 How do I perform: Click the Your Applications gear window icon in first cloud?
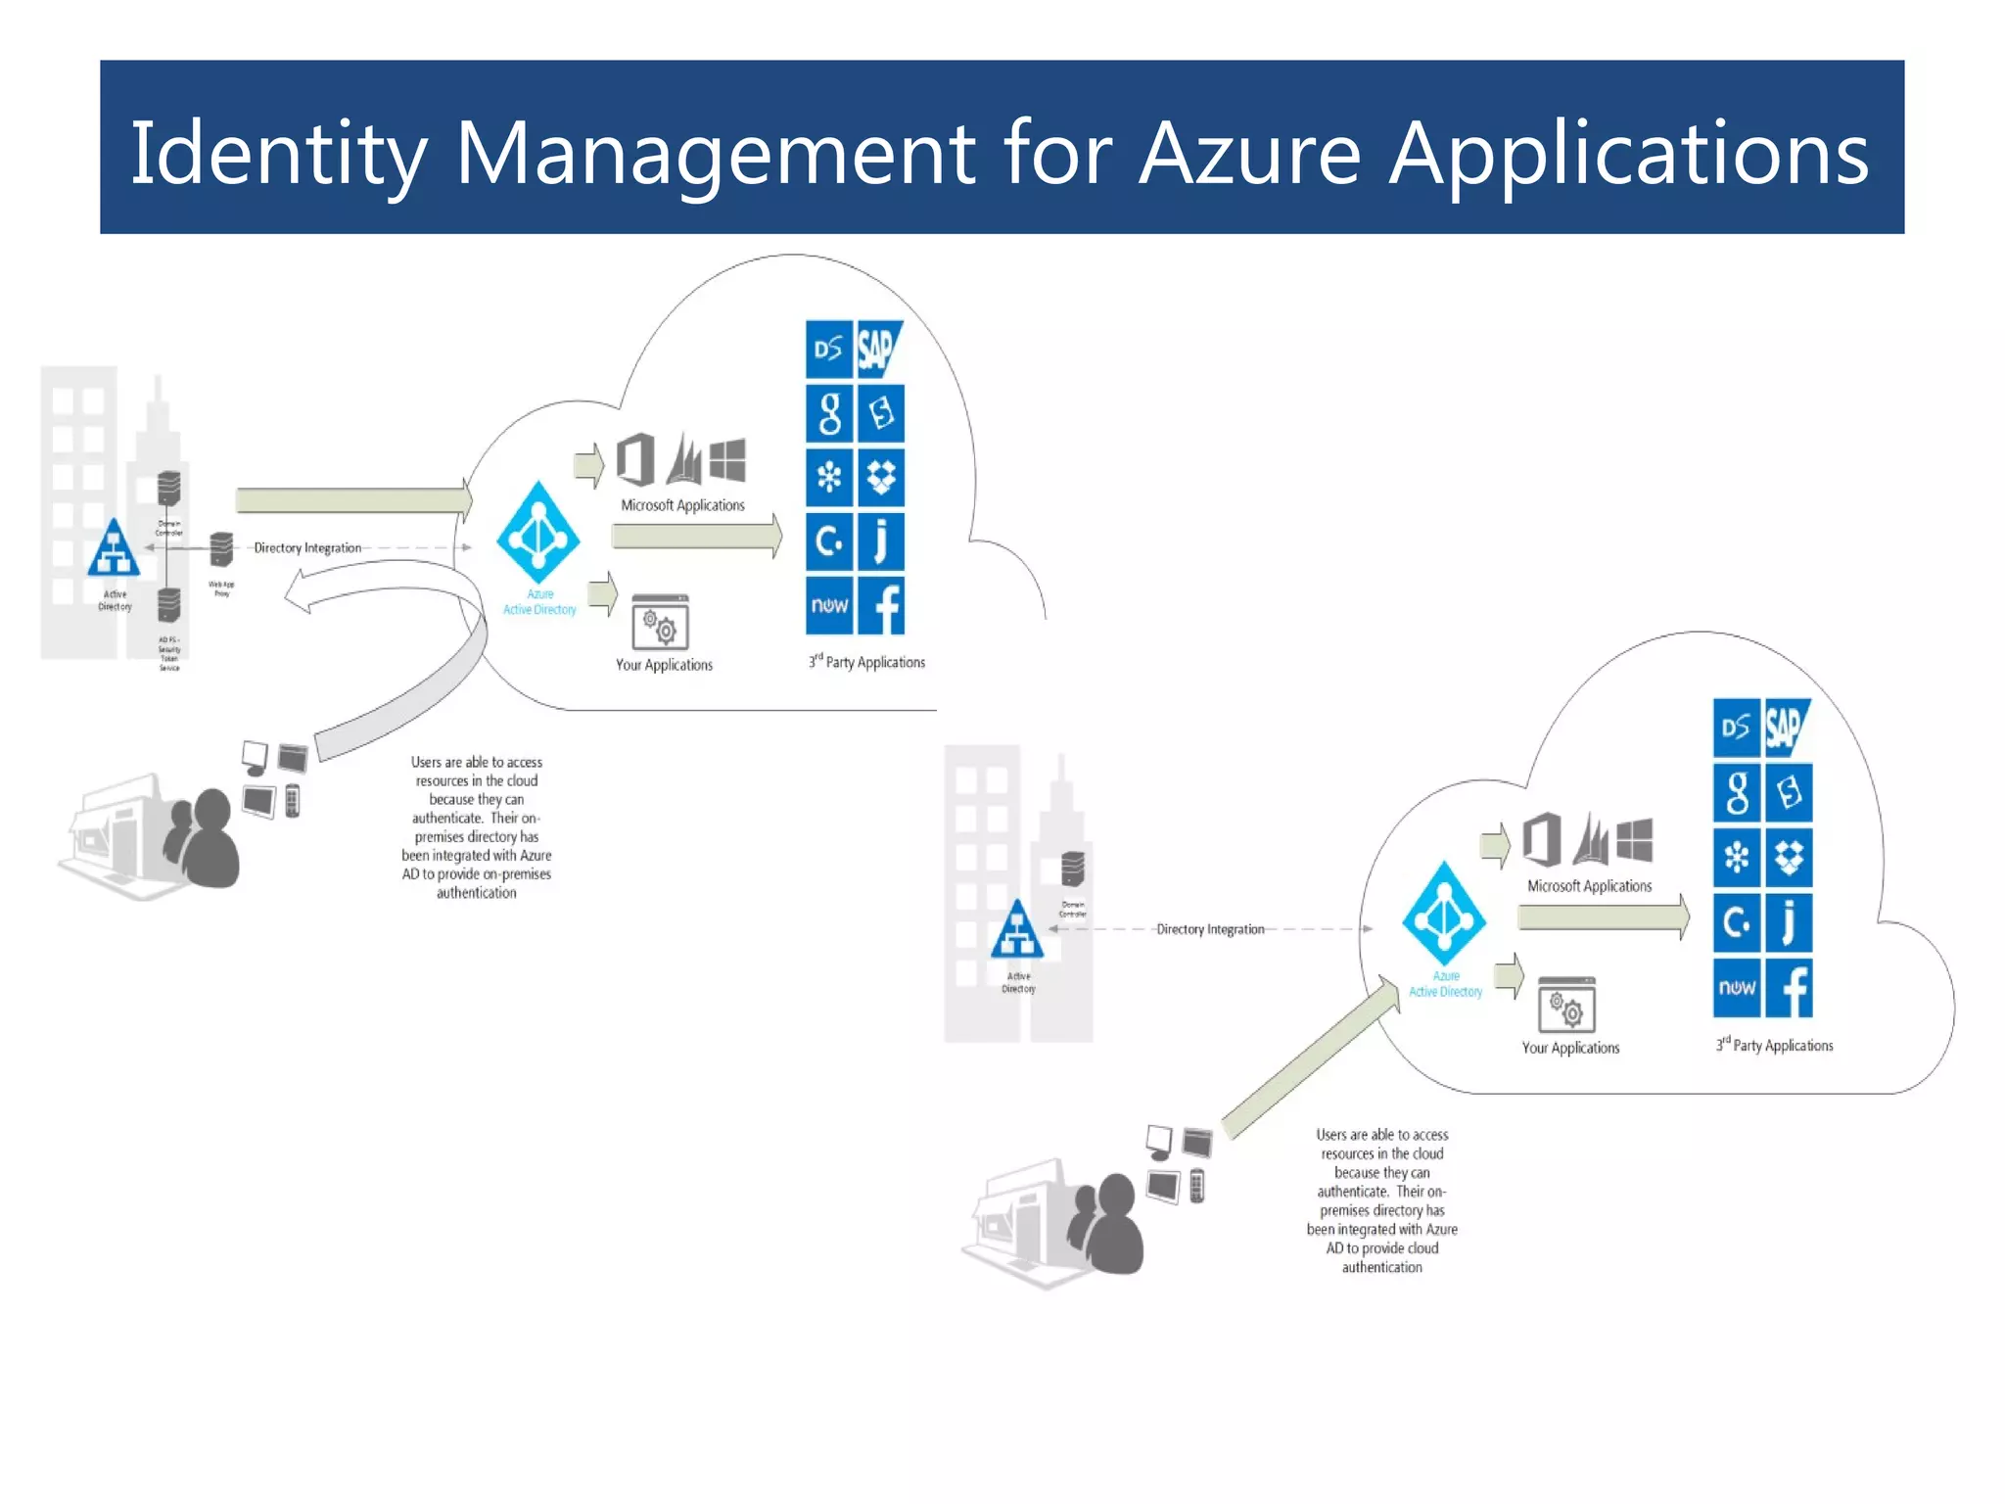coord(661,623)
